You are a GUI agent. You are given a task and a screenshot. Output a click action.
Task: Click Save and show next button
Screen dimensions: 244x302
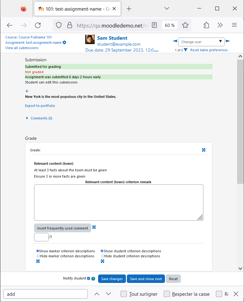coord(146,279)
